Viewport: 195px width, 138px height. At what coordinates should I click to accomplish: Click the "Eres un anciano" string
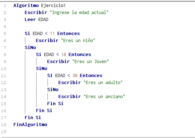click(x=104, y=97)
